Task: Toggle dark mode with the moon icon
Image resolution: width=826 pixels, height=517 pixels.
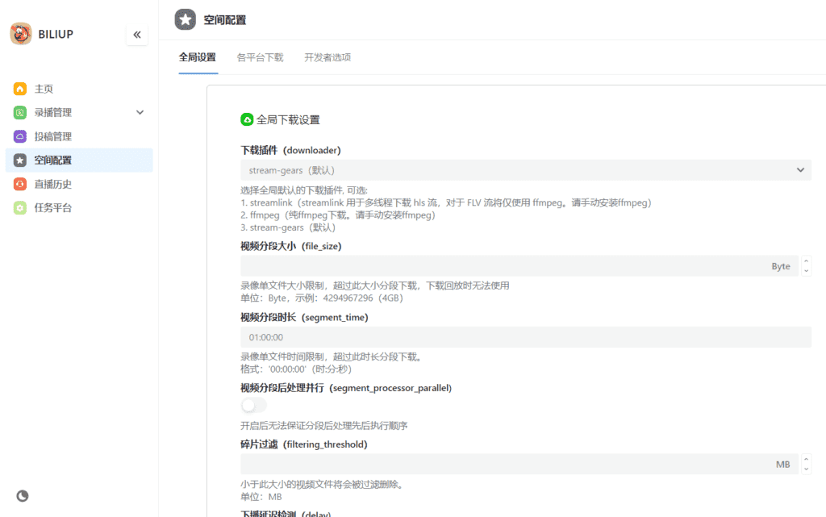Action: tap(23, 496)
